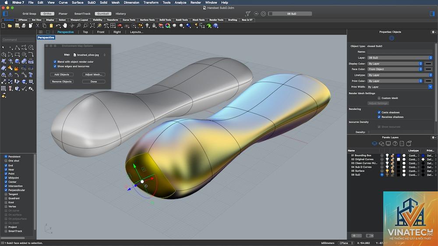Viewport: 438px width, 246px height.
Task: Click the New file icon in the toolbar
Action: point(3,26)
